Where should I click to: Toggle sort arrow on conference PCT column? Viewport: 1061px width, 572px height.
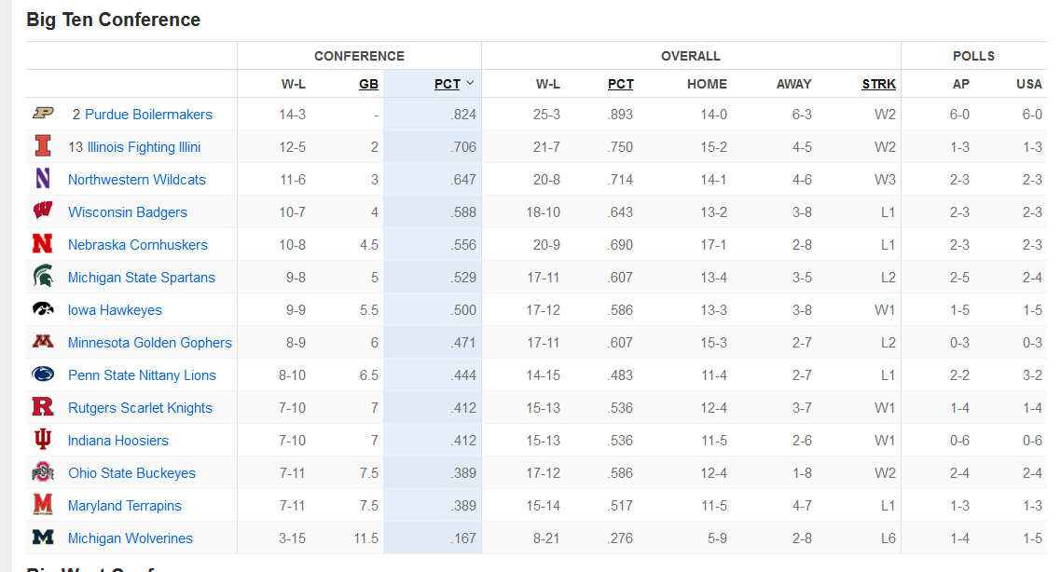470,84
